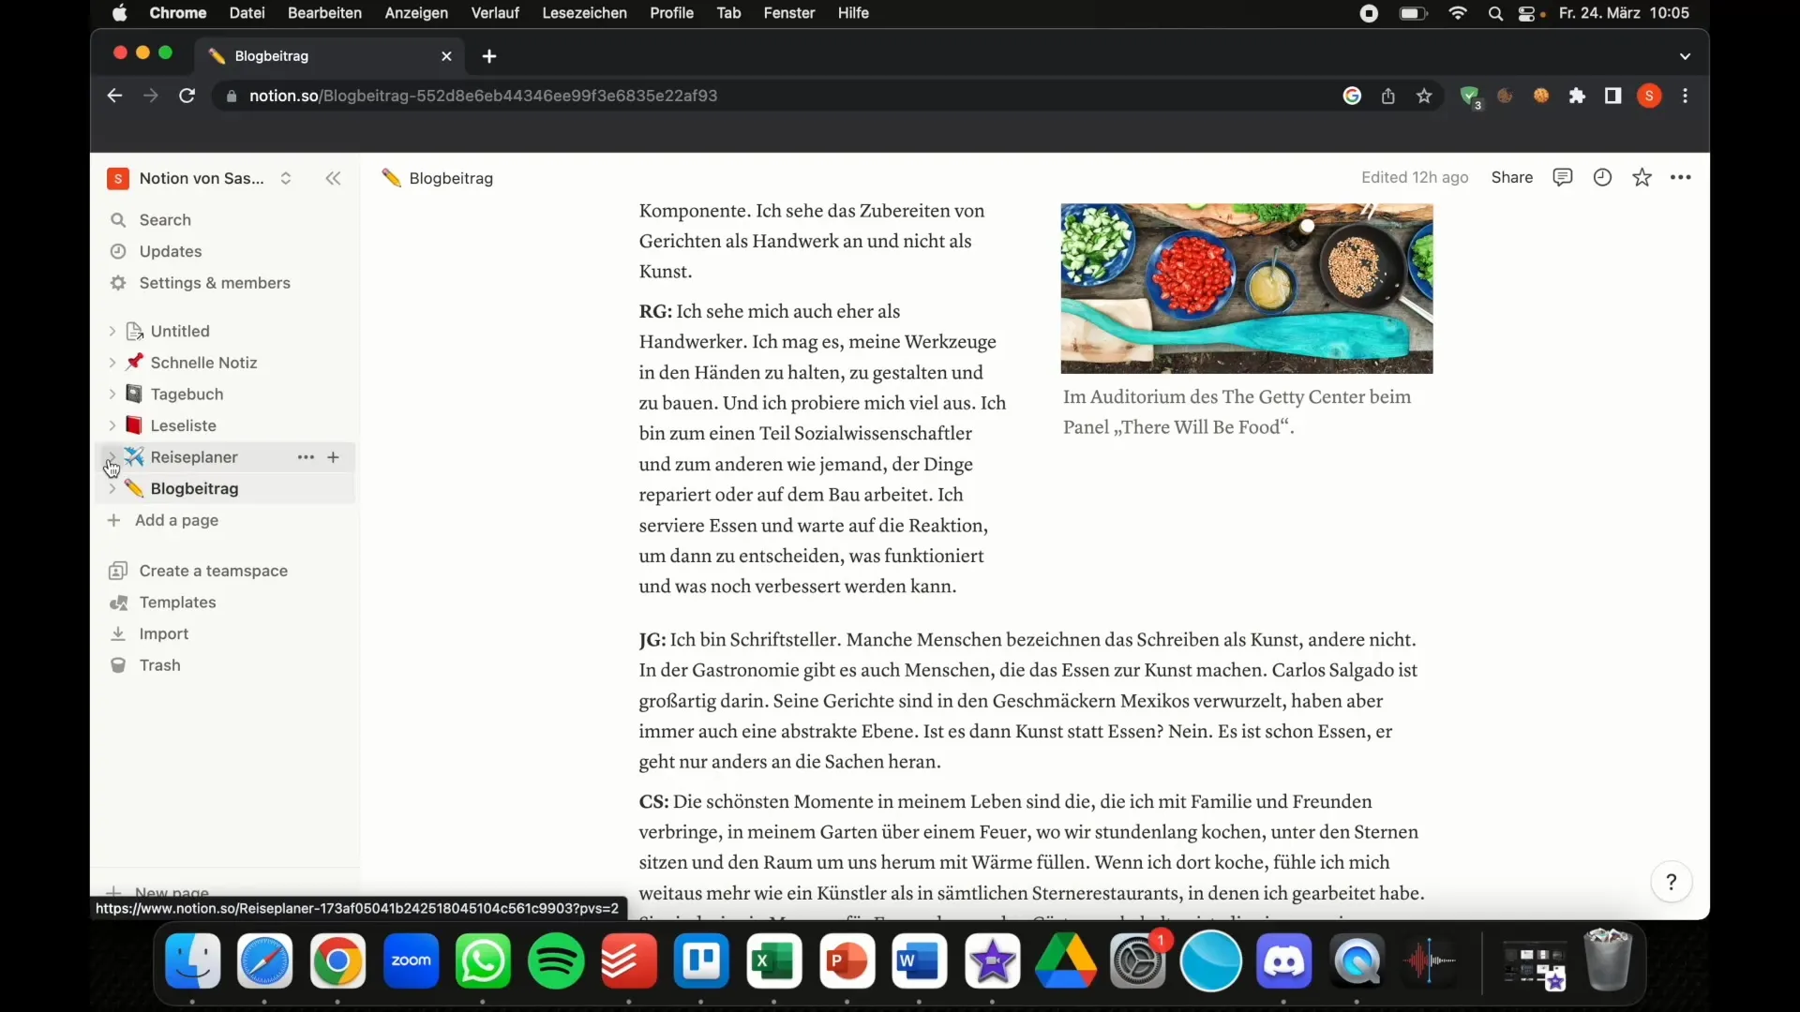This screenshot has height=1012, width=1800.
Task: Click the Create a teamspace icon
Action: coord(117,570)
